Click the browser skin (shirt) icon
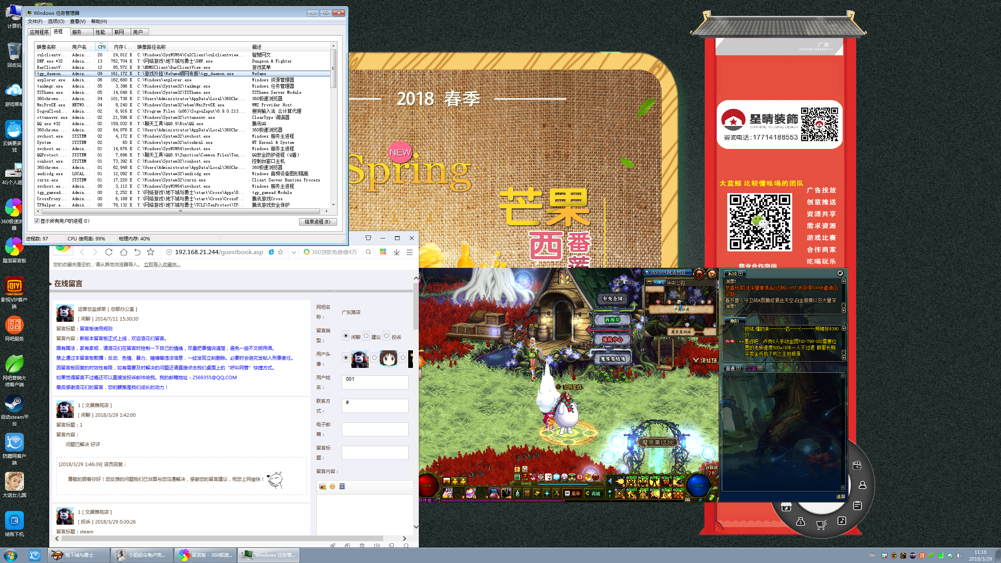The height and width of the screenshot is (563, 1001). point(368,238)
